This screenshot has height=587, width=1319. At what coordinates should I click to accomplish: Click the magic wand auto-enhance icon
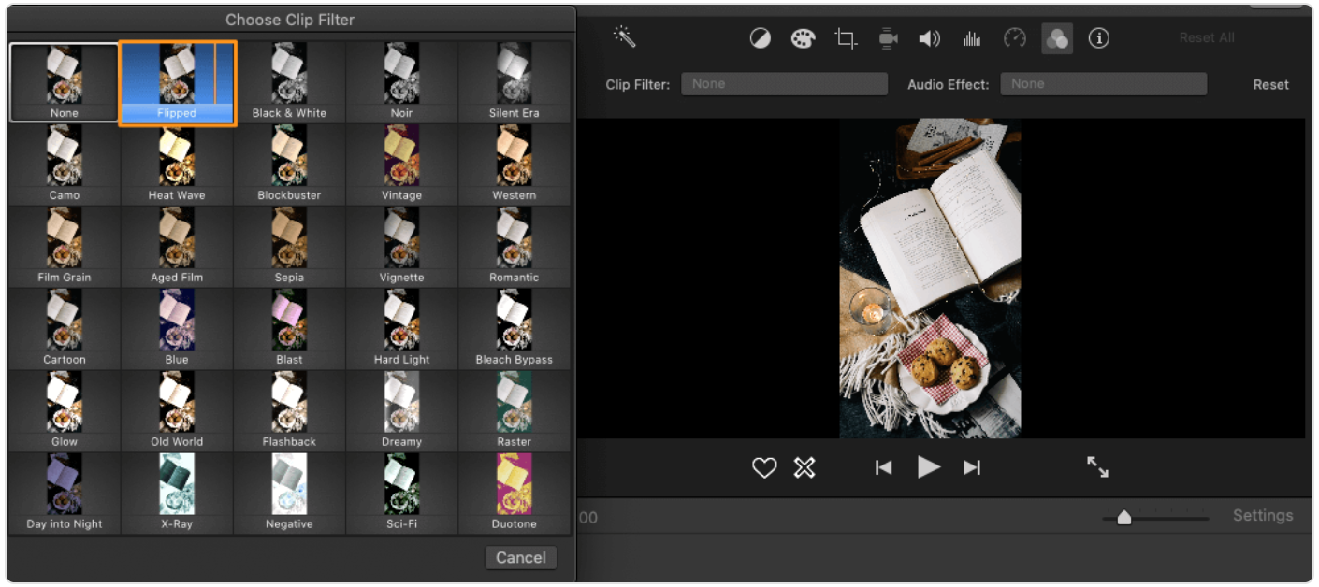[x=625, y=37]
